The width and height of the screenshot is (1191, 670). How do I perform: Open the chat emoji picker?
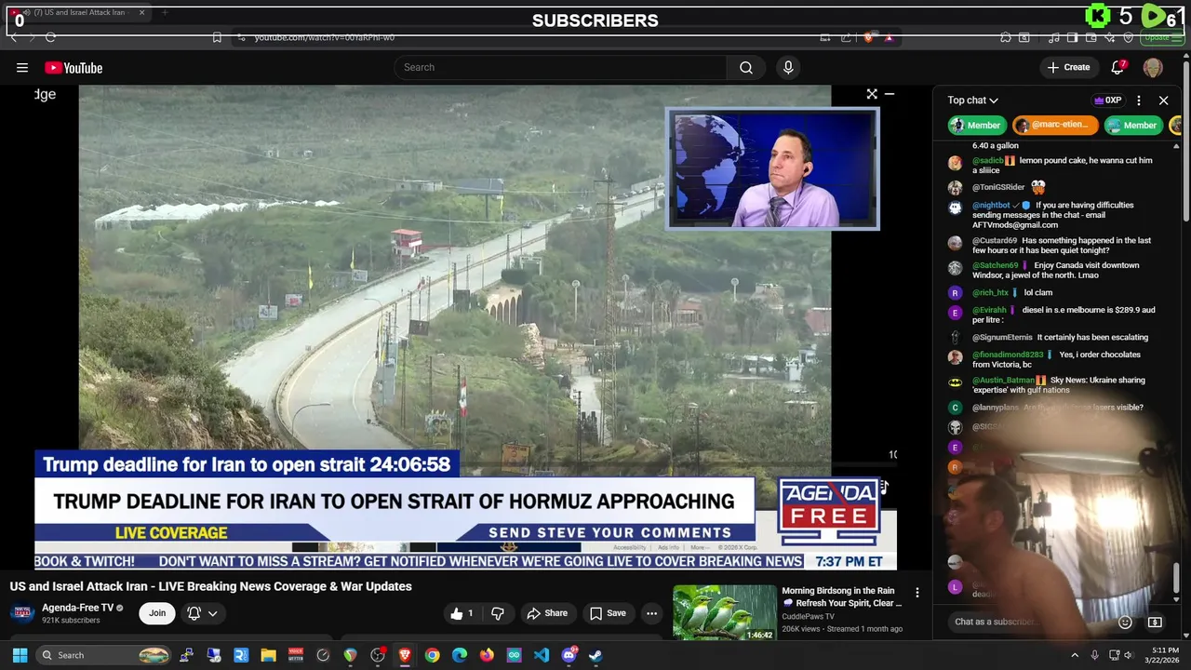(x=1125, y=622)
